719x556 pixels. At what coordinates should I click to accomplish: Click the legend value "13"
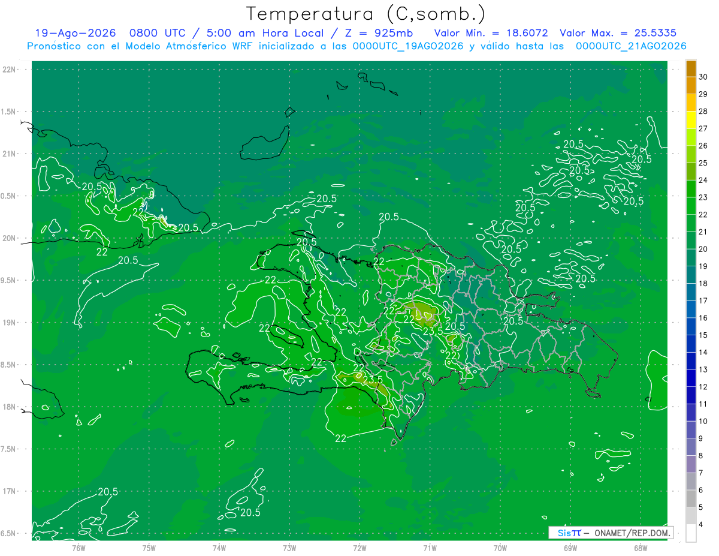click(x=703, y=369)
